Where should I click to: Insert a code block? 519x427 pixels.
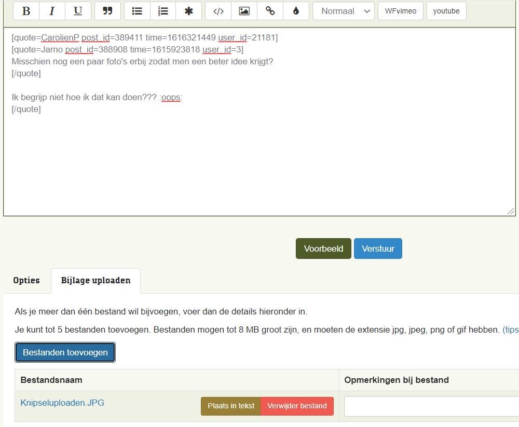click(218, 11)
